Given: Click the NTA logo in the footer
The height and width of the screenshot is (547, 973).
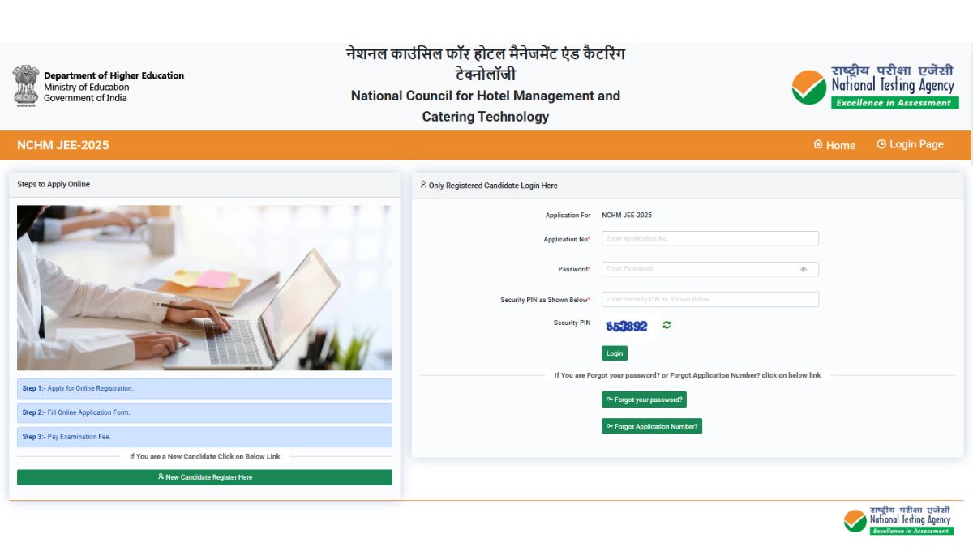Looking at the screenshot, I should 898,519.
